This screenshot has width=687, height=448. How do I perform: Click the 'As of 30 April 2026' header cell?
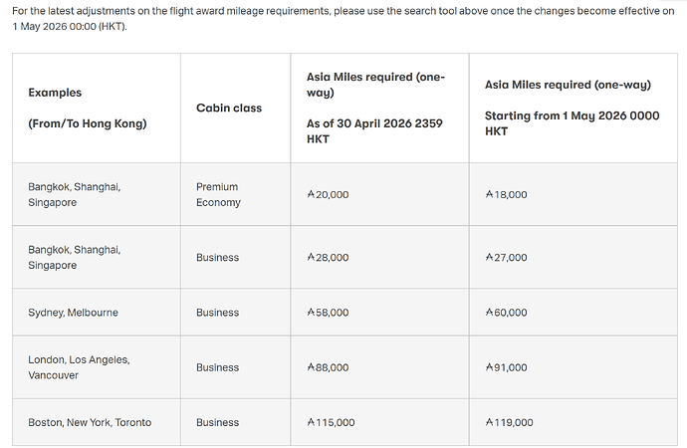coord(378,108)
